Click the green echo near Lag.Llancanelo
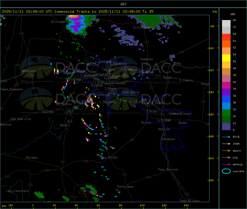The width and height of the screenshot is (247, 209). (x=39, y=195)
